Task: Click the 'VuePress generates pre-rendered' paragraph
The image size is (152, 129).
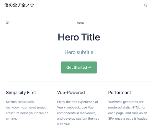Action: tap(128, 110)
